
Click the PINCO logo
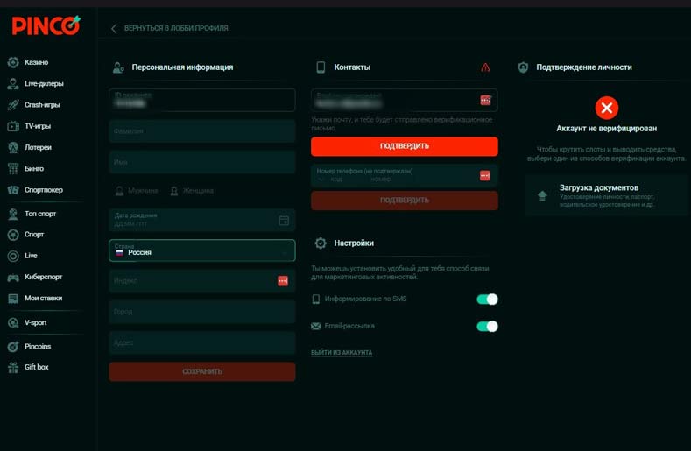coord(46,26)
